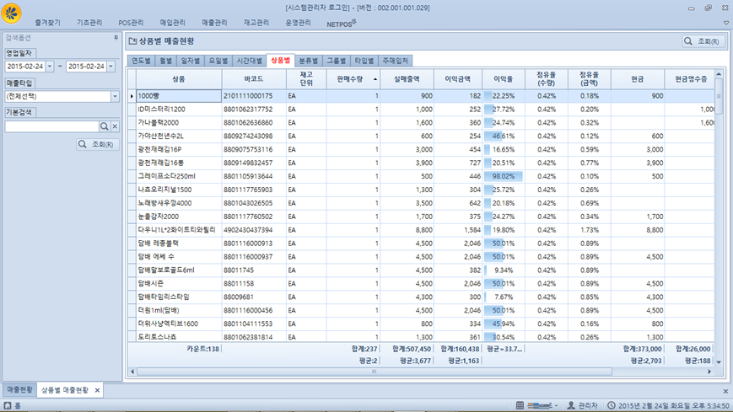Select the 상품별 tab

click(281, 61)
